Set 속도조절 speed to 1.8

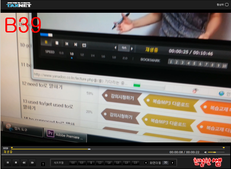click(126, 163)
